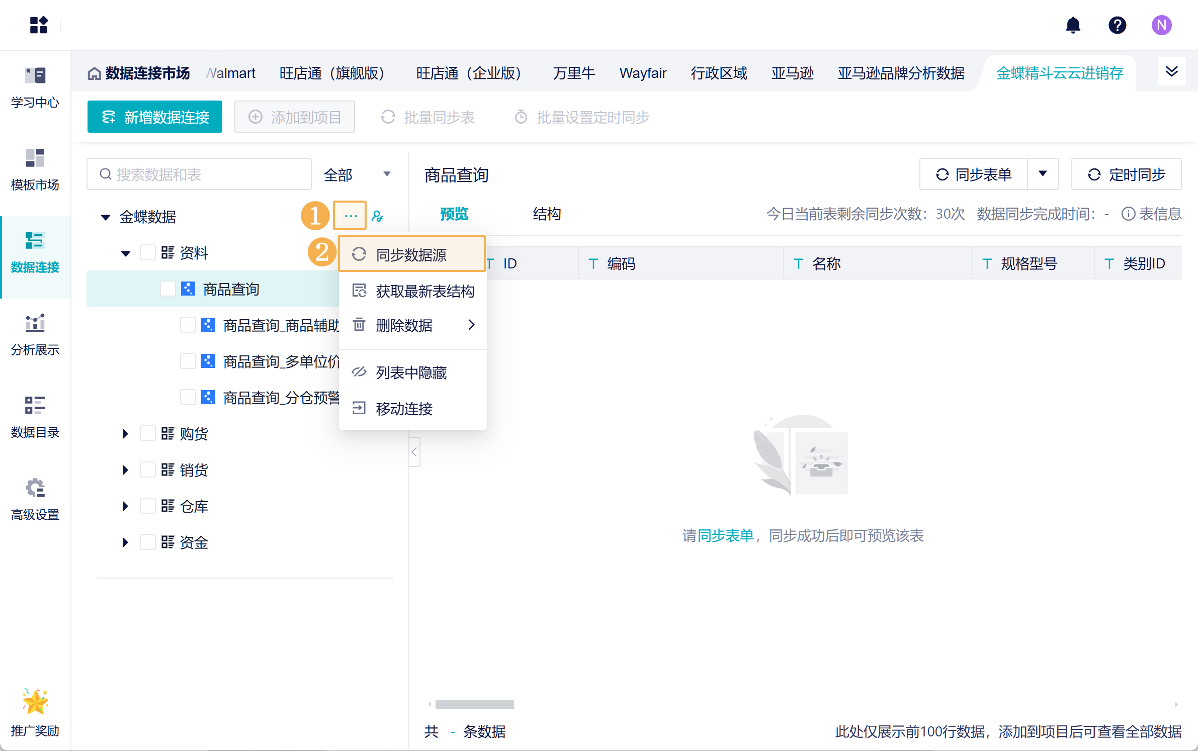Click the 表信息 info icon
The height and width of the screenshot is (751, 1198).
(1128, 214)
